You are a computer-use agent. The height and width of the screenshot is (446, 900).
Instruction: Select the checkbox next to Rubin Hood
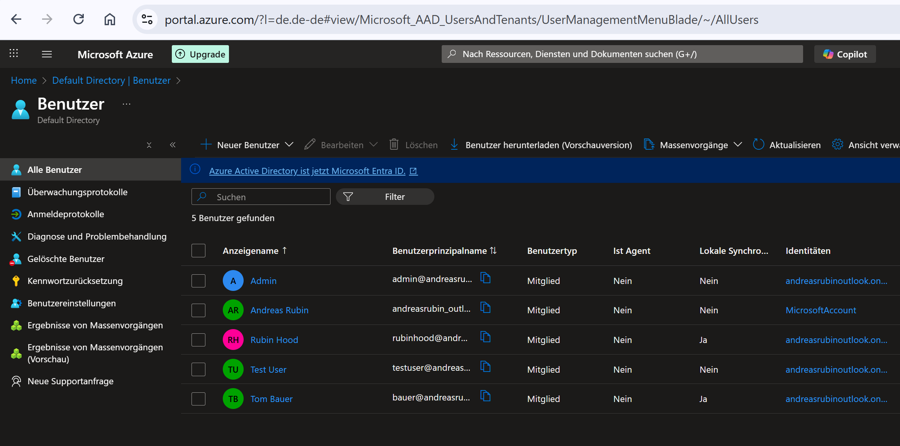(198, 340)
